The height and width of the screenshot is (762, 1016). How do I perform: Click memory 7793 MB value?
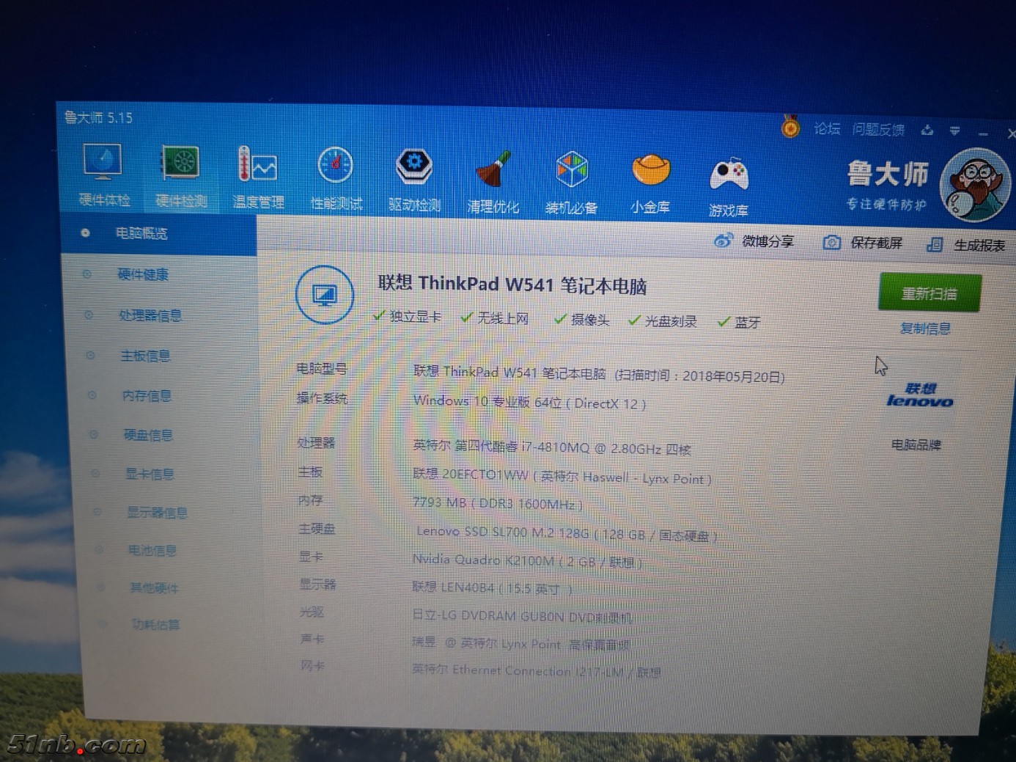(x=498, y=504)
